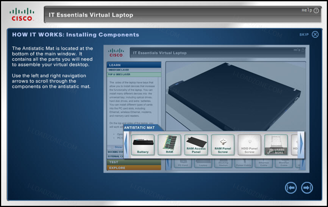The width and height of the screenshot is (328, 207).
Task: Expand the Underside Layer section
Action: point(134,70)
